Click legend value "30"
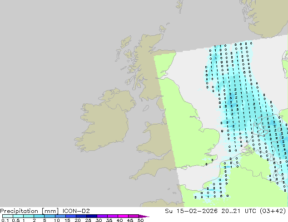This screenshot has width=288, height=222. (99, 220)
